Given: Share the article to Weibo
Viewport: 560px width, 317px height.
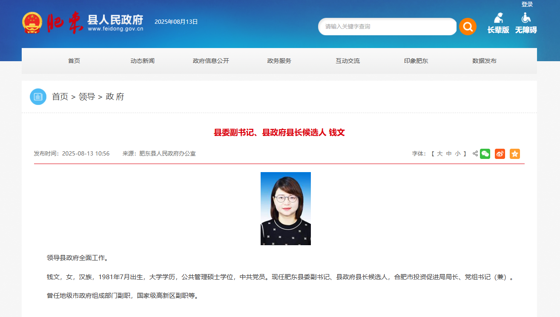Looking at the screenshot, I should tap(500, 154).
